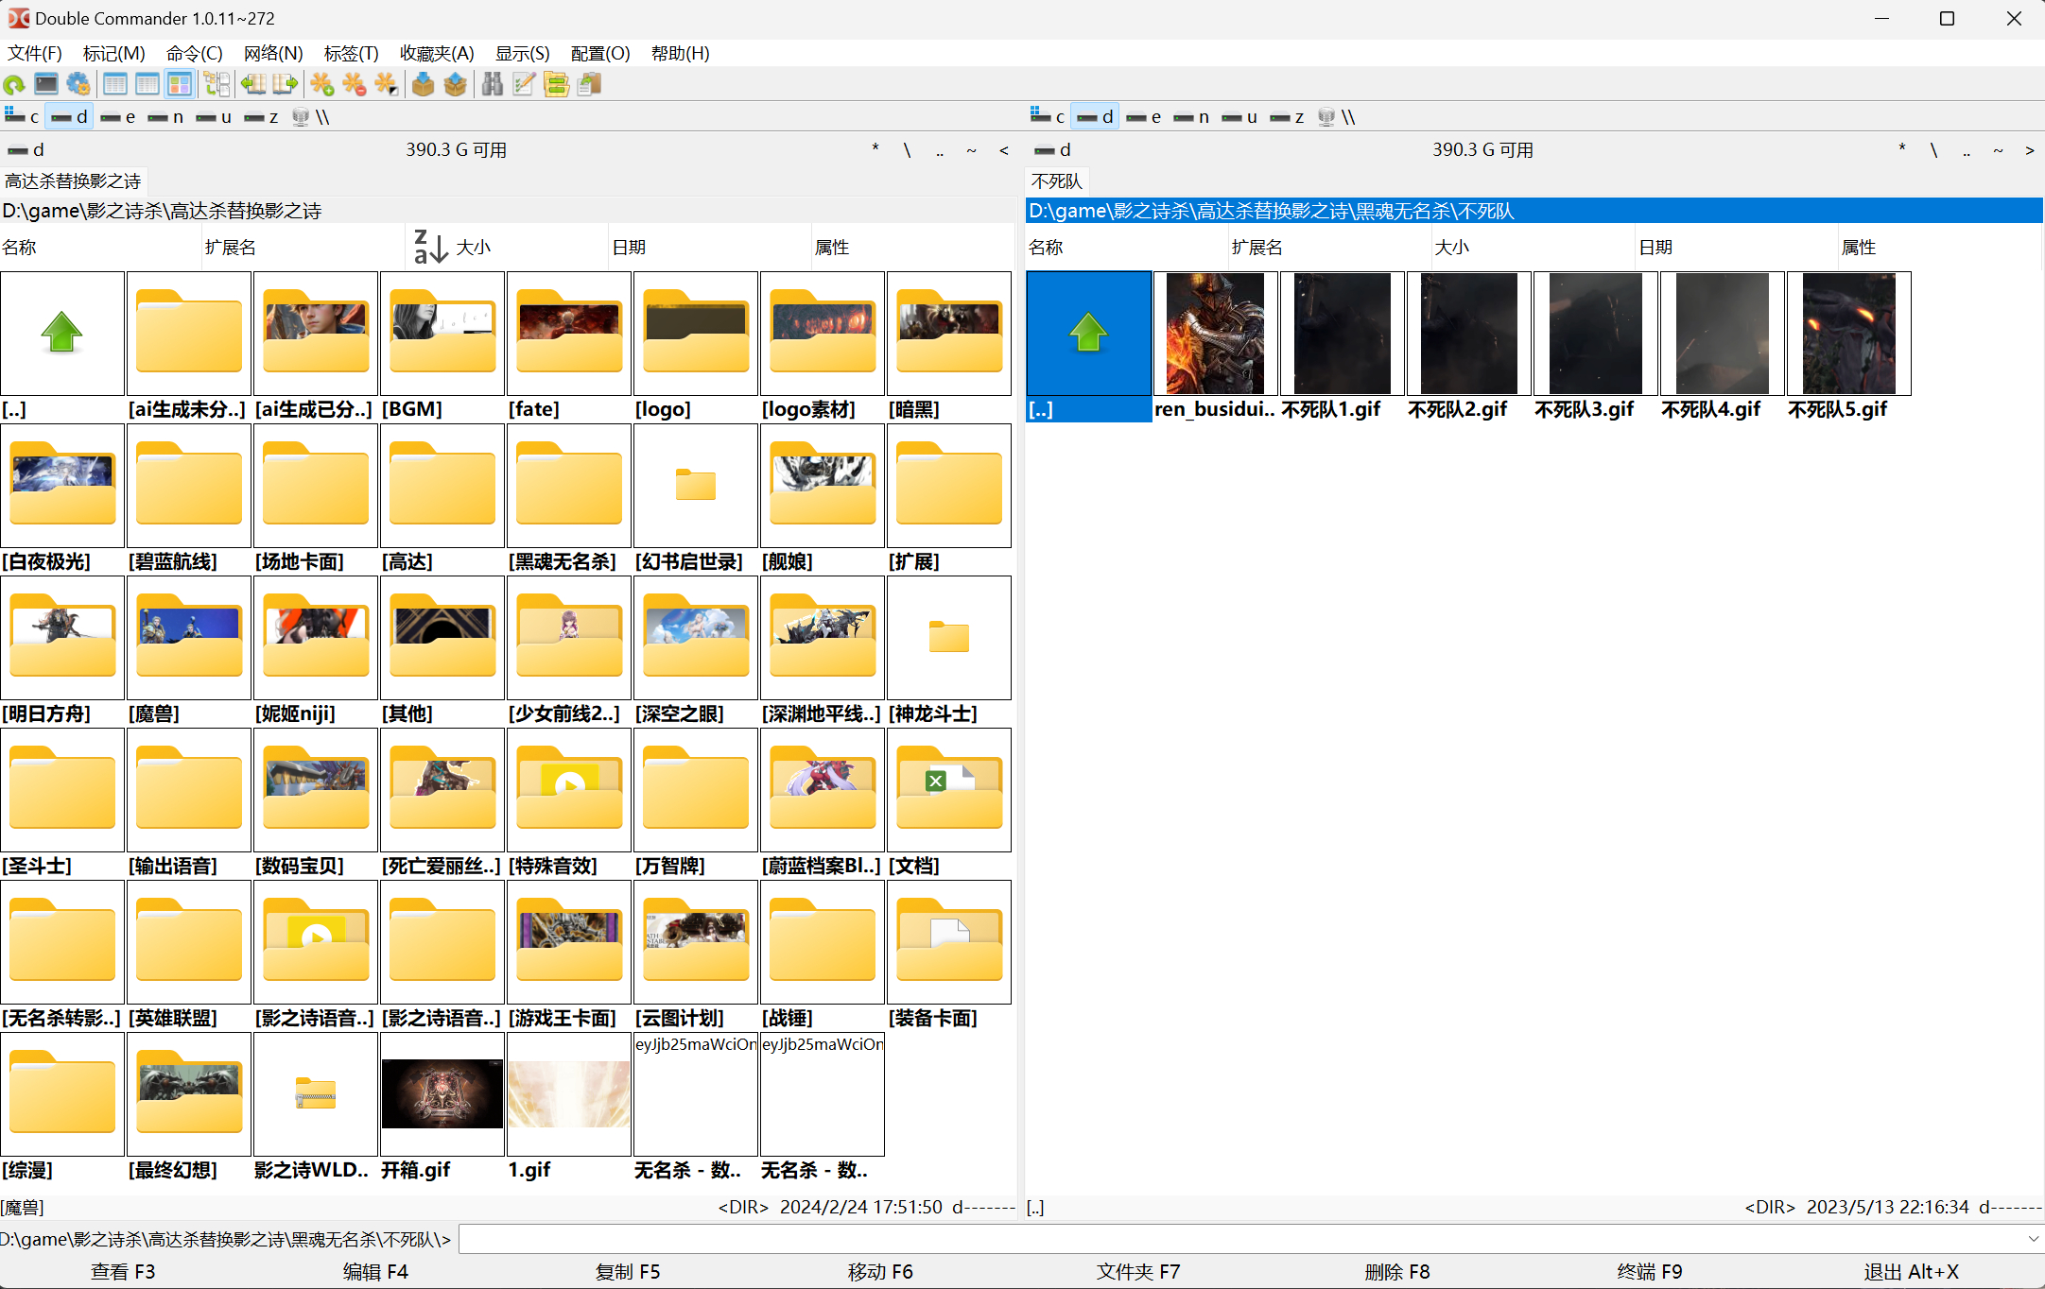The width and height of the screenshot is (2045, 1289).
Task: Enable brief view mode in toolbar
Action: click(115, 85)
